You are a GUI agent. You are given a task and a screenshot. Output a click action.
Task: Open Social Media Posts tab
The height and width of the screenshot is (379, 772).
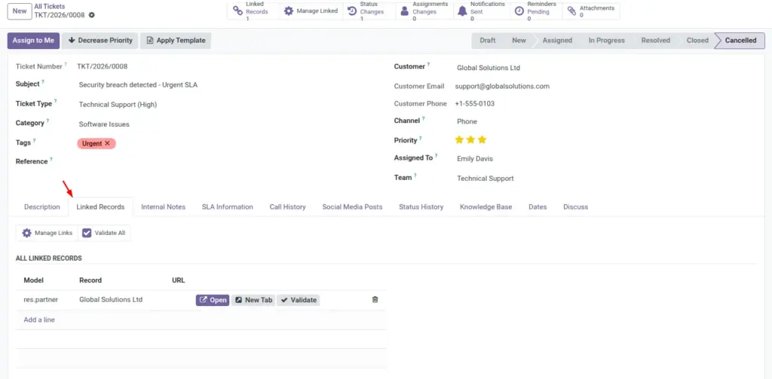(353, 206)
